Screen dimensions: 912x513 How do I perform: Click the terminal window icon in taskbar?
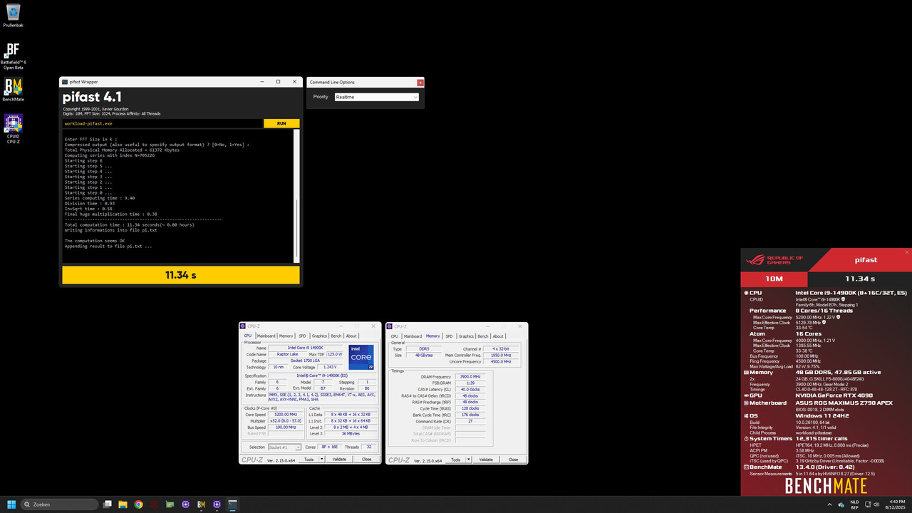[x=232, y=504]
